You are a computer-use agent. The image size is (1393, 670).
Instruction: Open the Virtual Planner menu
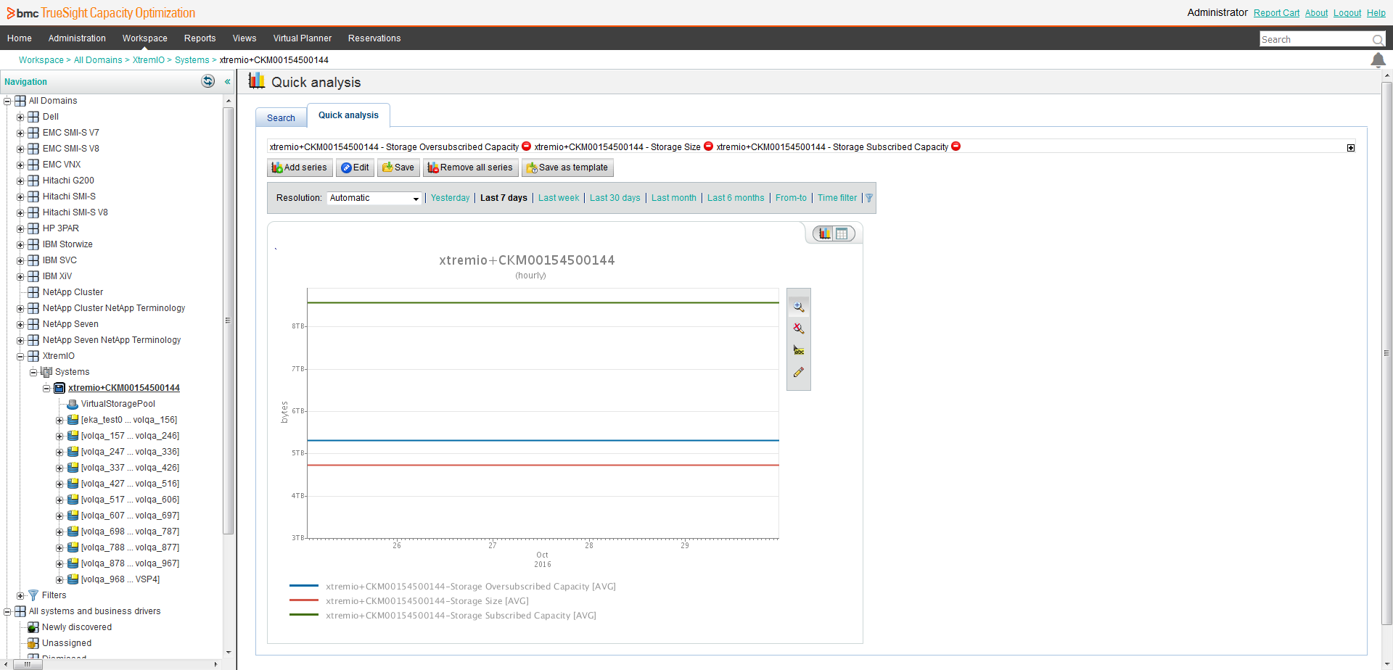click(x=302, y=38)
